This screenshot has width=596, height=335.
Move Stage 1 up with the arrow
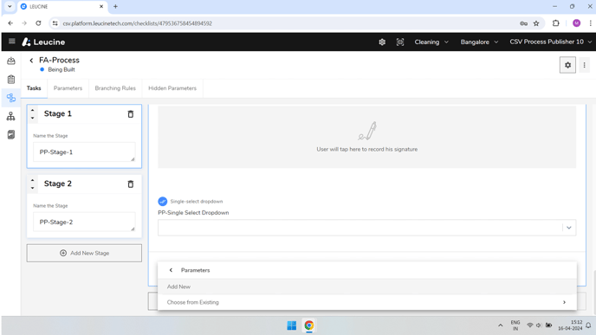(x=33, y=110)
